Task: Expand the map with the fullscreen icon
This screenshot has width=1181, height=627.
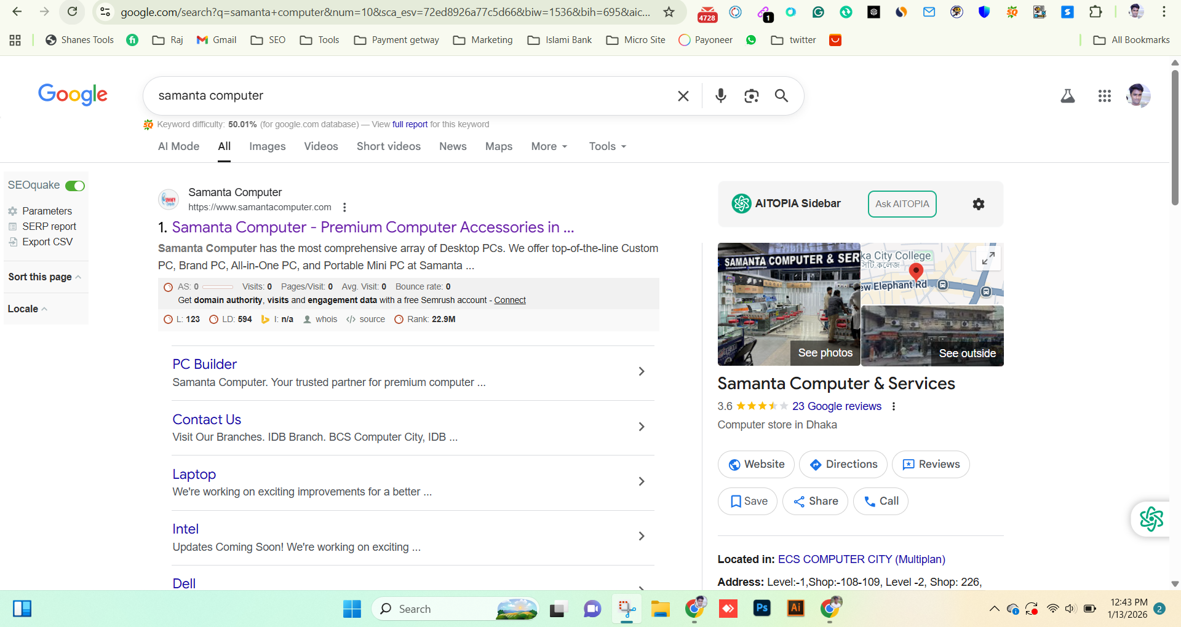Action: (988, 258)
